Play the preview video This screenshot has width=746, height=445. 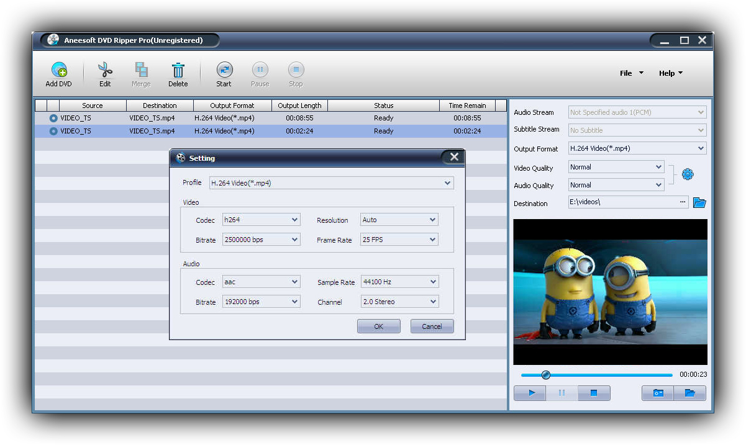click(x=530, y=393)
